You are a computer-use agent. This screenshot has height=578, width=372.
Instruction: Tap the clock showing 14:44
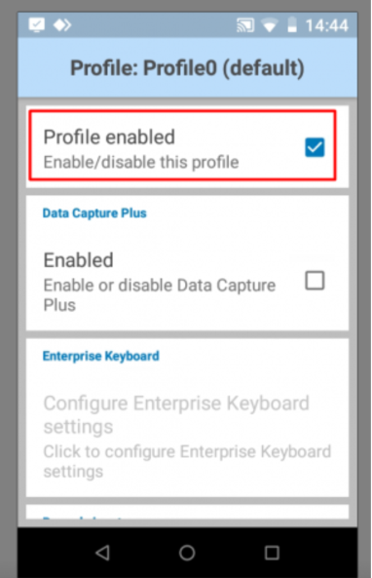click(x=326, y=25)
